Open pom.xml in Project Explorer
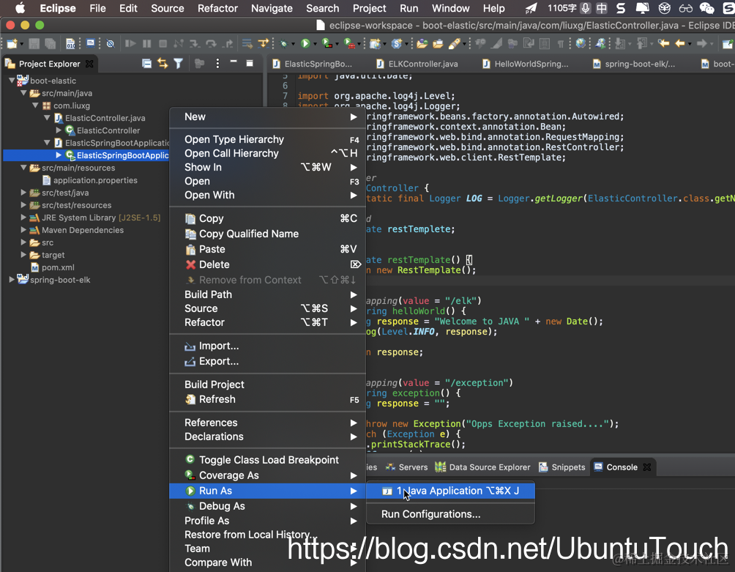 58,267
